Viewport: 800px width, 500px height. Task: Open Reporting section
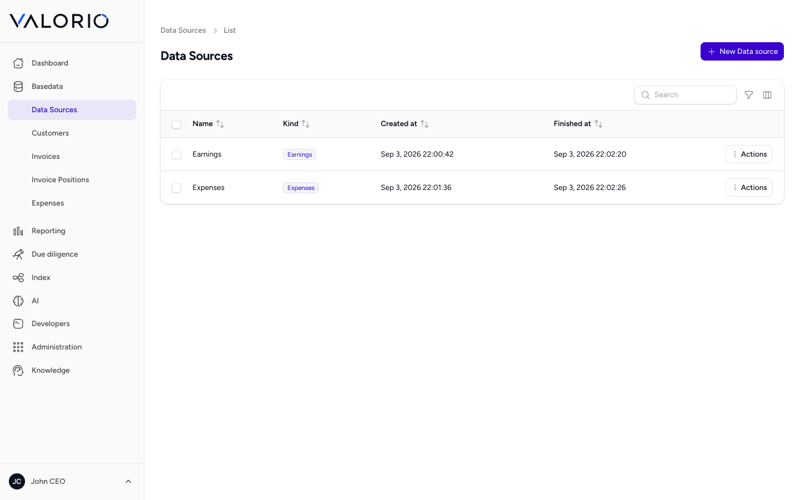click(x=72, y=231)
